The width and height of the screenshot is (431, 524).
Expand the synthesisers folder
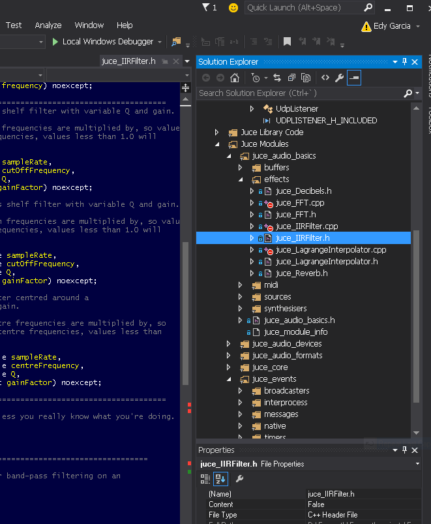[x=240, y=309]
